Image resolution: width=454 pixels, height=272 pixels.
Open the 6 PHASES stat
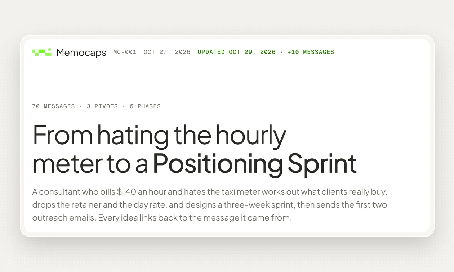click(145, 106)
